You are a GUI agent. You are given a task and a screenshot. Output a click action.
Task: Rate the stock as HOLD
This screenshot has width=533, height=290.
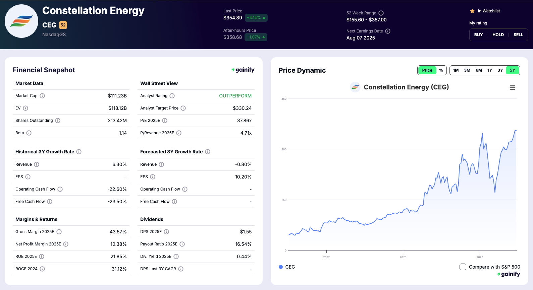tap(498, 35)
